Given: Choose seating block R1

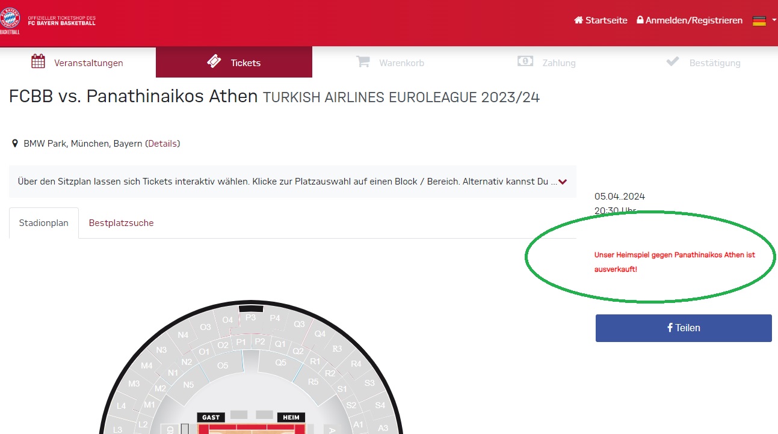Looking at the screenshot, I should pyautogui.click(x=315, y=361).
